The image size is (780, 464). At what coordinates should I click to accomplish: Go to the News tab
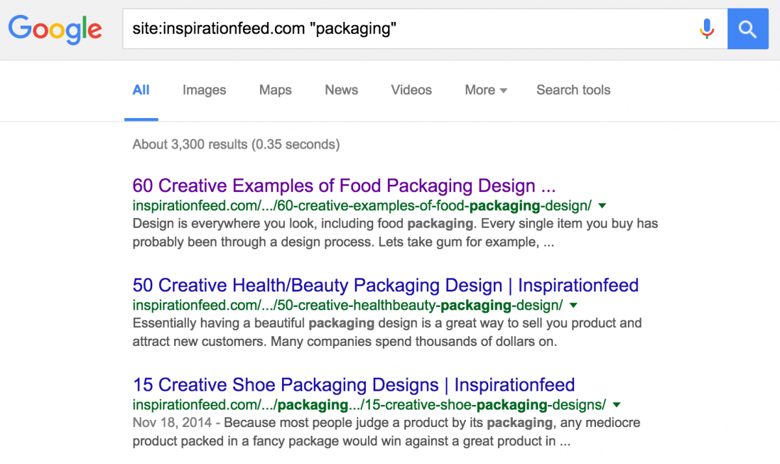click(x=341, y=90)
